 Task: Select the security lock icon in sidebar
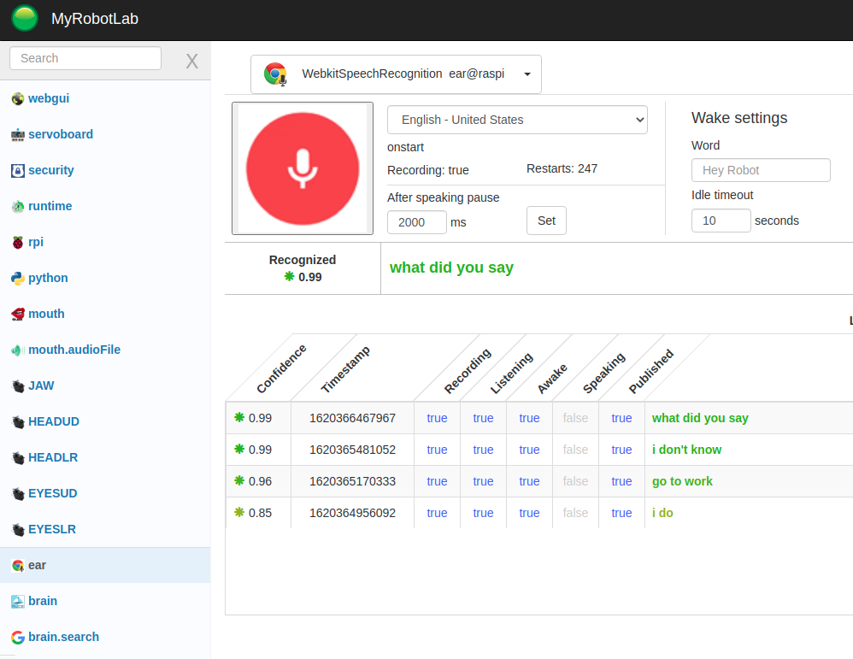click(x=17, y=171)
